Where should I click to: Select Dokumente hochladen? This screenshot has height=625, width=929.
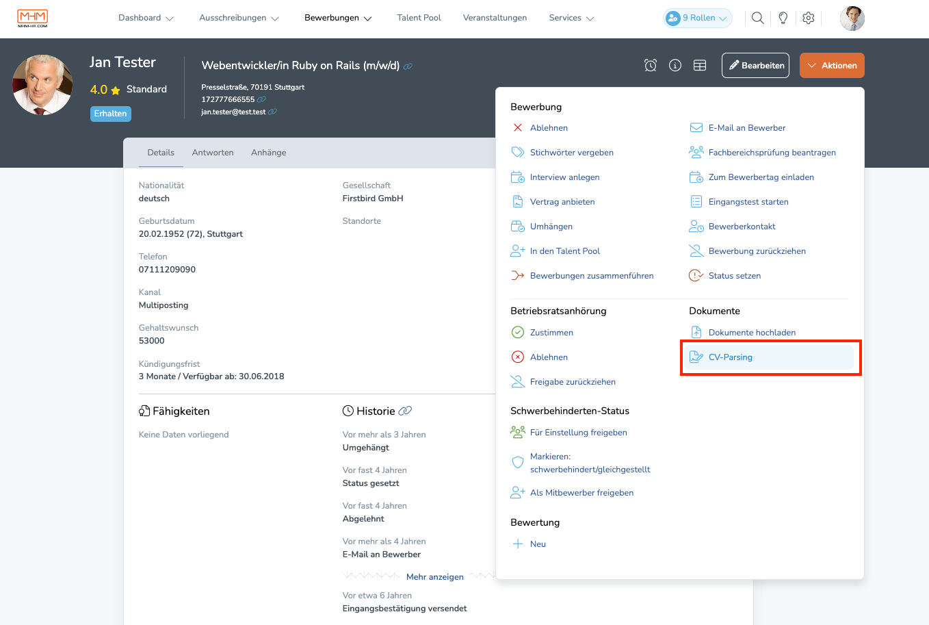[743, 333]
